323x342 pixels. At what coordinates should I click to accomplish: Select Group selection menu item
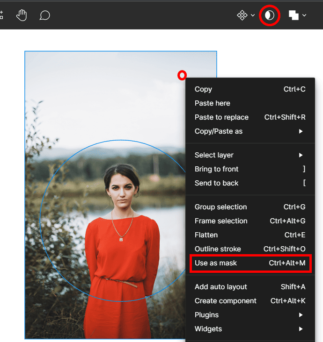pyautogui.click(x=220, y=207)
